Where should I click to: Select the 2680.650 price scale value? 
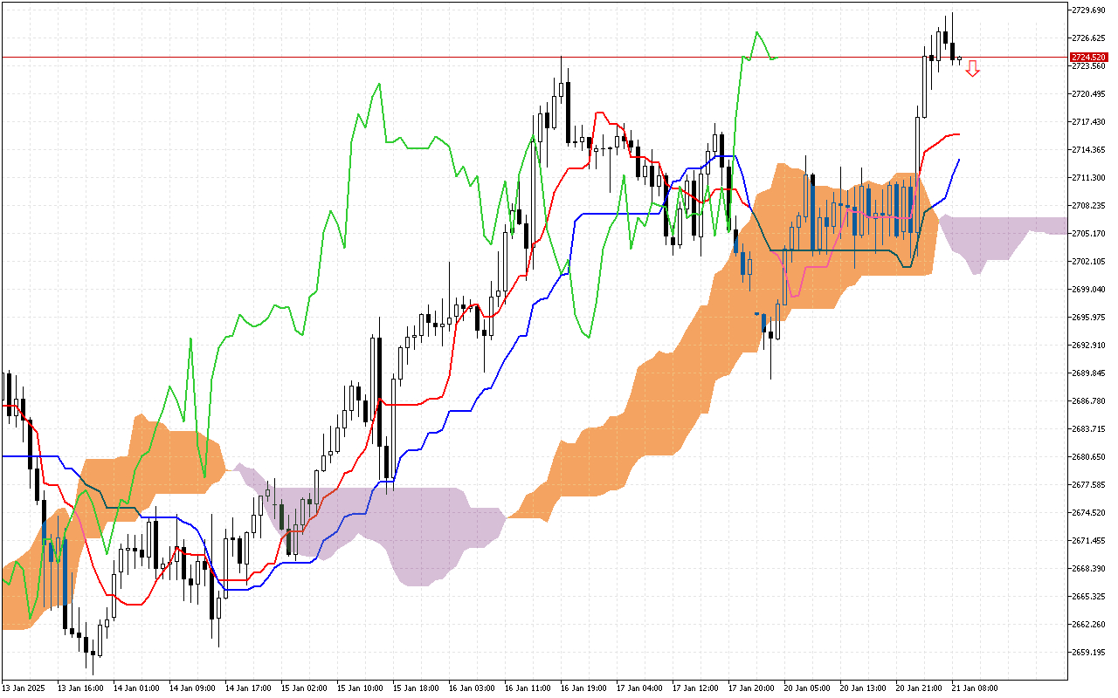(x=1088, y=456)
